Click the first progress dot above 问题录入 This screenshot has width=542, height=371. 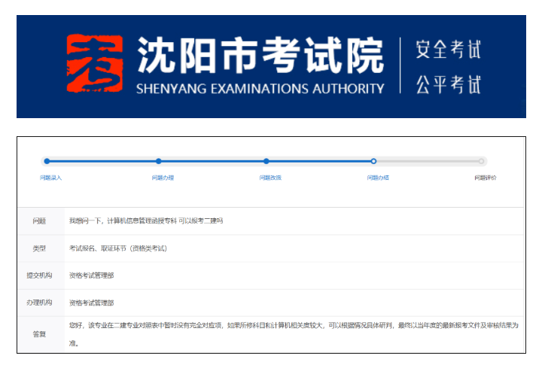pos(47,161)
